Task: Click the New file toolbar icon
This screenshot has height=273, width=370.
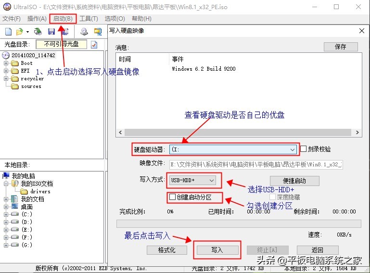Action: click(x=9, y=32)
